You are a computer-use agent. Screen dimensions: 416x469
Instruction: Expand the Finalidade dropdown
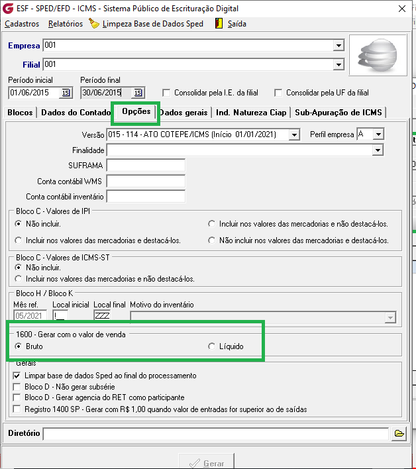[x=378, y=150]
